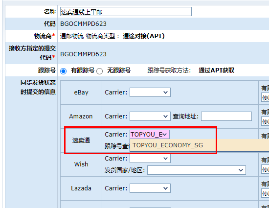269x208 pixels.
Task: Open the Wish 发货国家/地区 dropdown
Action: tap(197, 170)
